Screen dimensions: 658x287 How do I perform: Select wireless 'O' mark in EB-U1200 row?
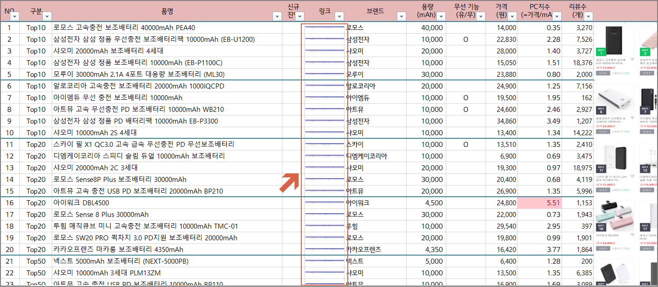pyautogui.click(x=466, y=39)
